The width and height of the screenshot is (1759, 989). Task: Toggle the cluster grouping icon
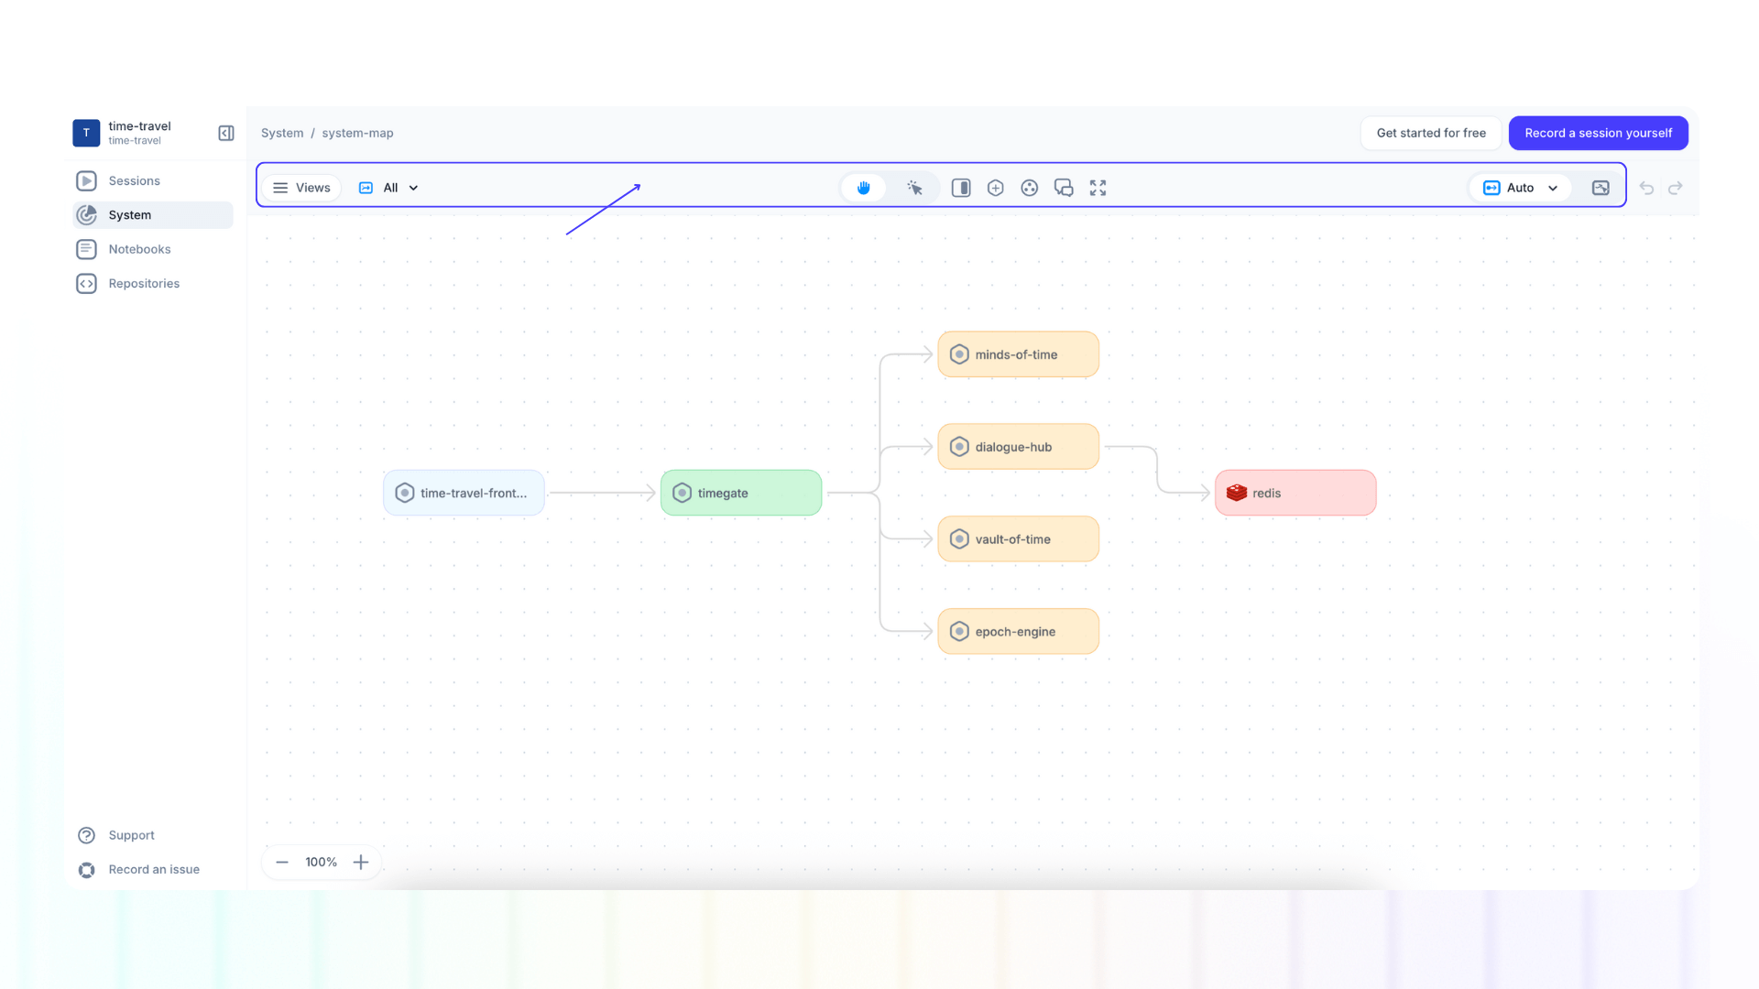pos(1029,187)
